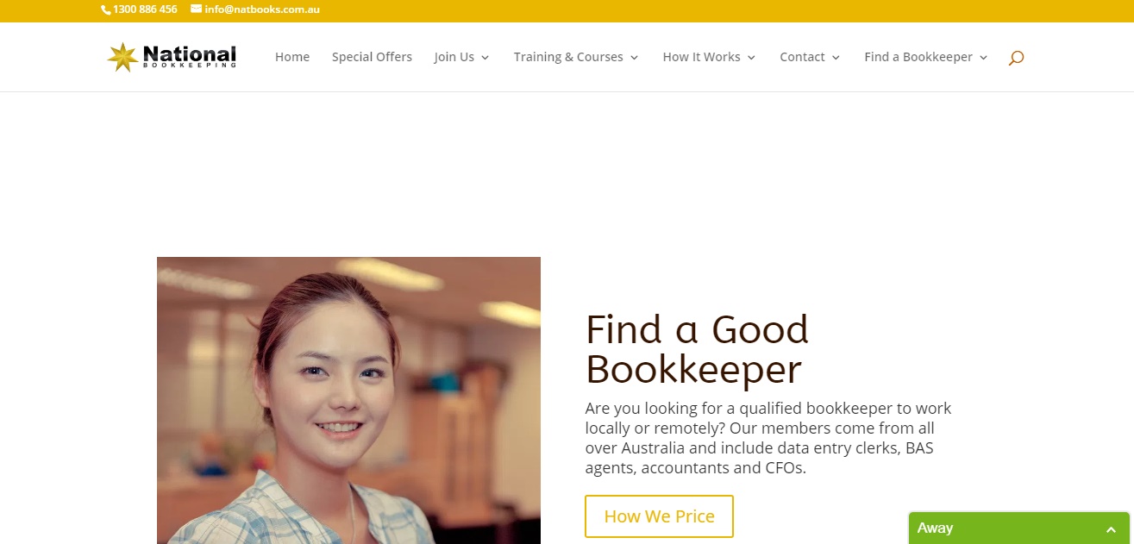This screenshot has width=1134, height=544.
Task: Click the phone icon in top bar
Action: click(x=106, y=9)
